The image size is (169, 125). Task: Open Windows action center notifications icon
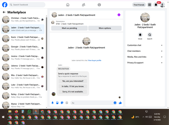165,117
